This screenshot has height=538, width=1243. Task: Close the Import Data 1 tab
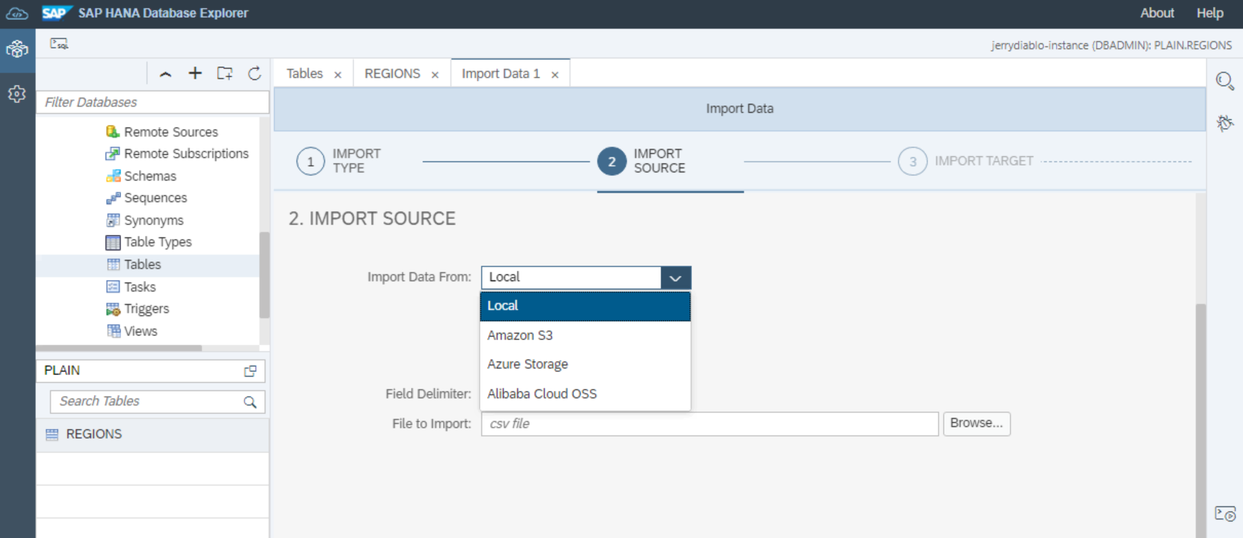click(555, 75)
